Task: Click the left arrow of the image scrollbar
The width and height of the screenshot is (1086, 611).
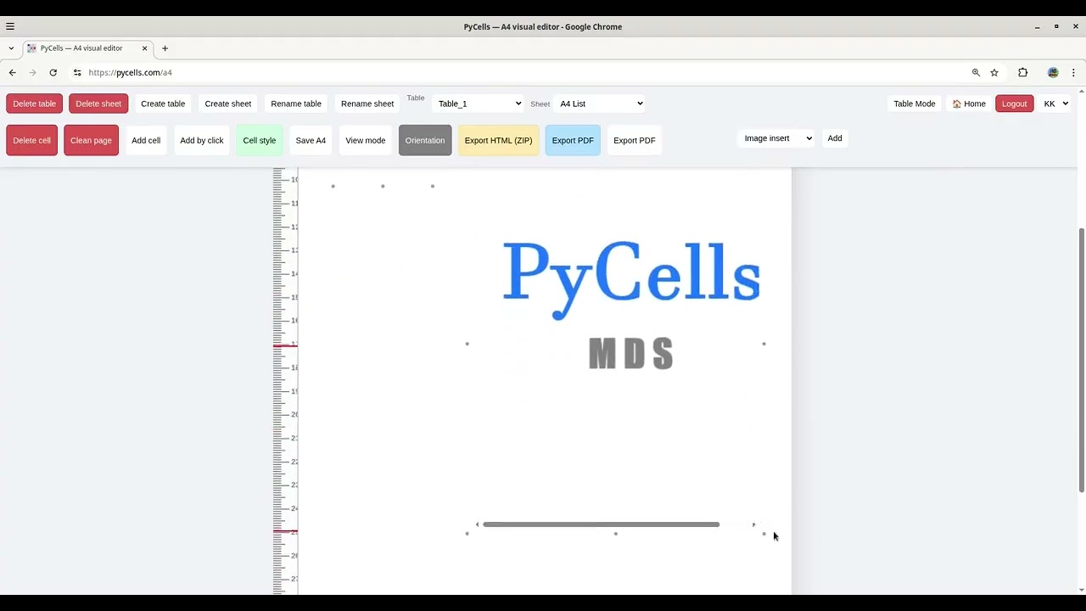Action: tap(478, 524)
